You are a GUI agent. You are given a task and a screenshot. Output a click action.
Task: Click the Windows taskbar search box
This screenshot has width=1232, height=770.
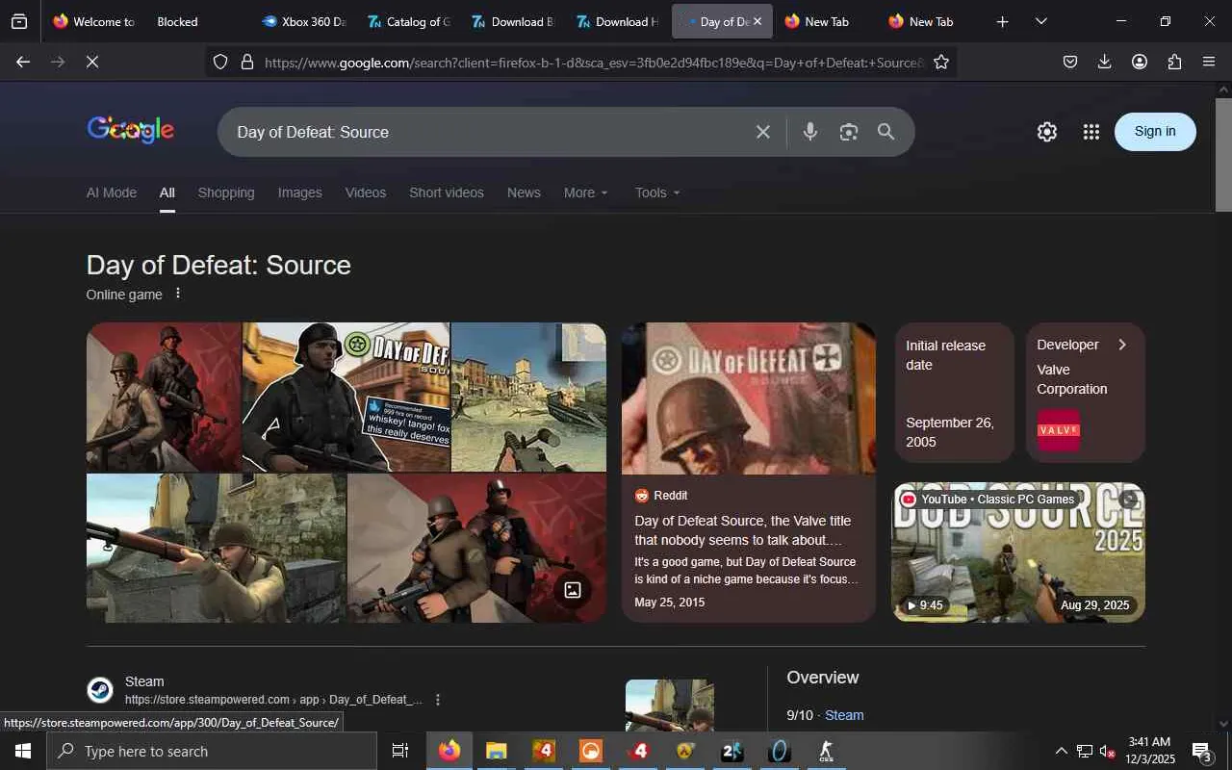click(x=212, y=751)
